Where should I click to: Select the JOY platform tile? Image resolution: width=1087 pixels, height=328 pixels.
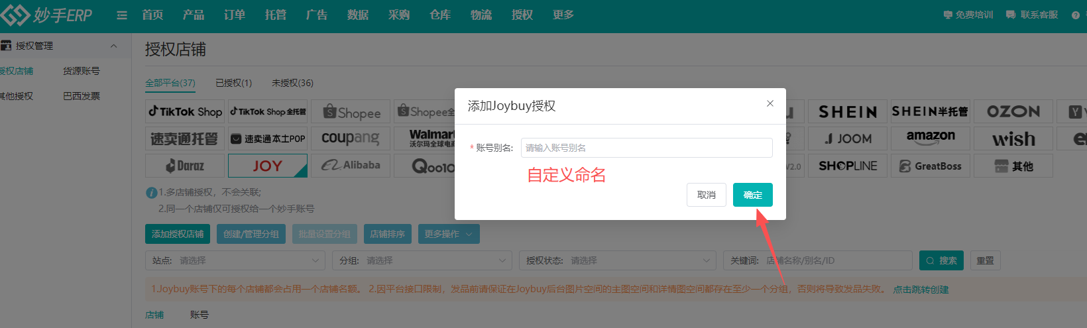click(268, 166)
